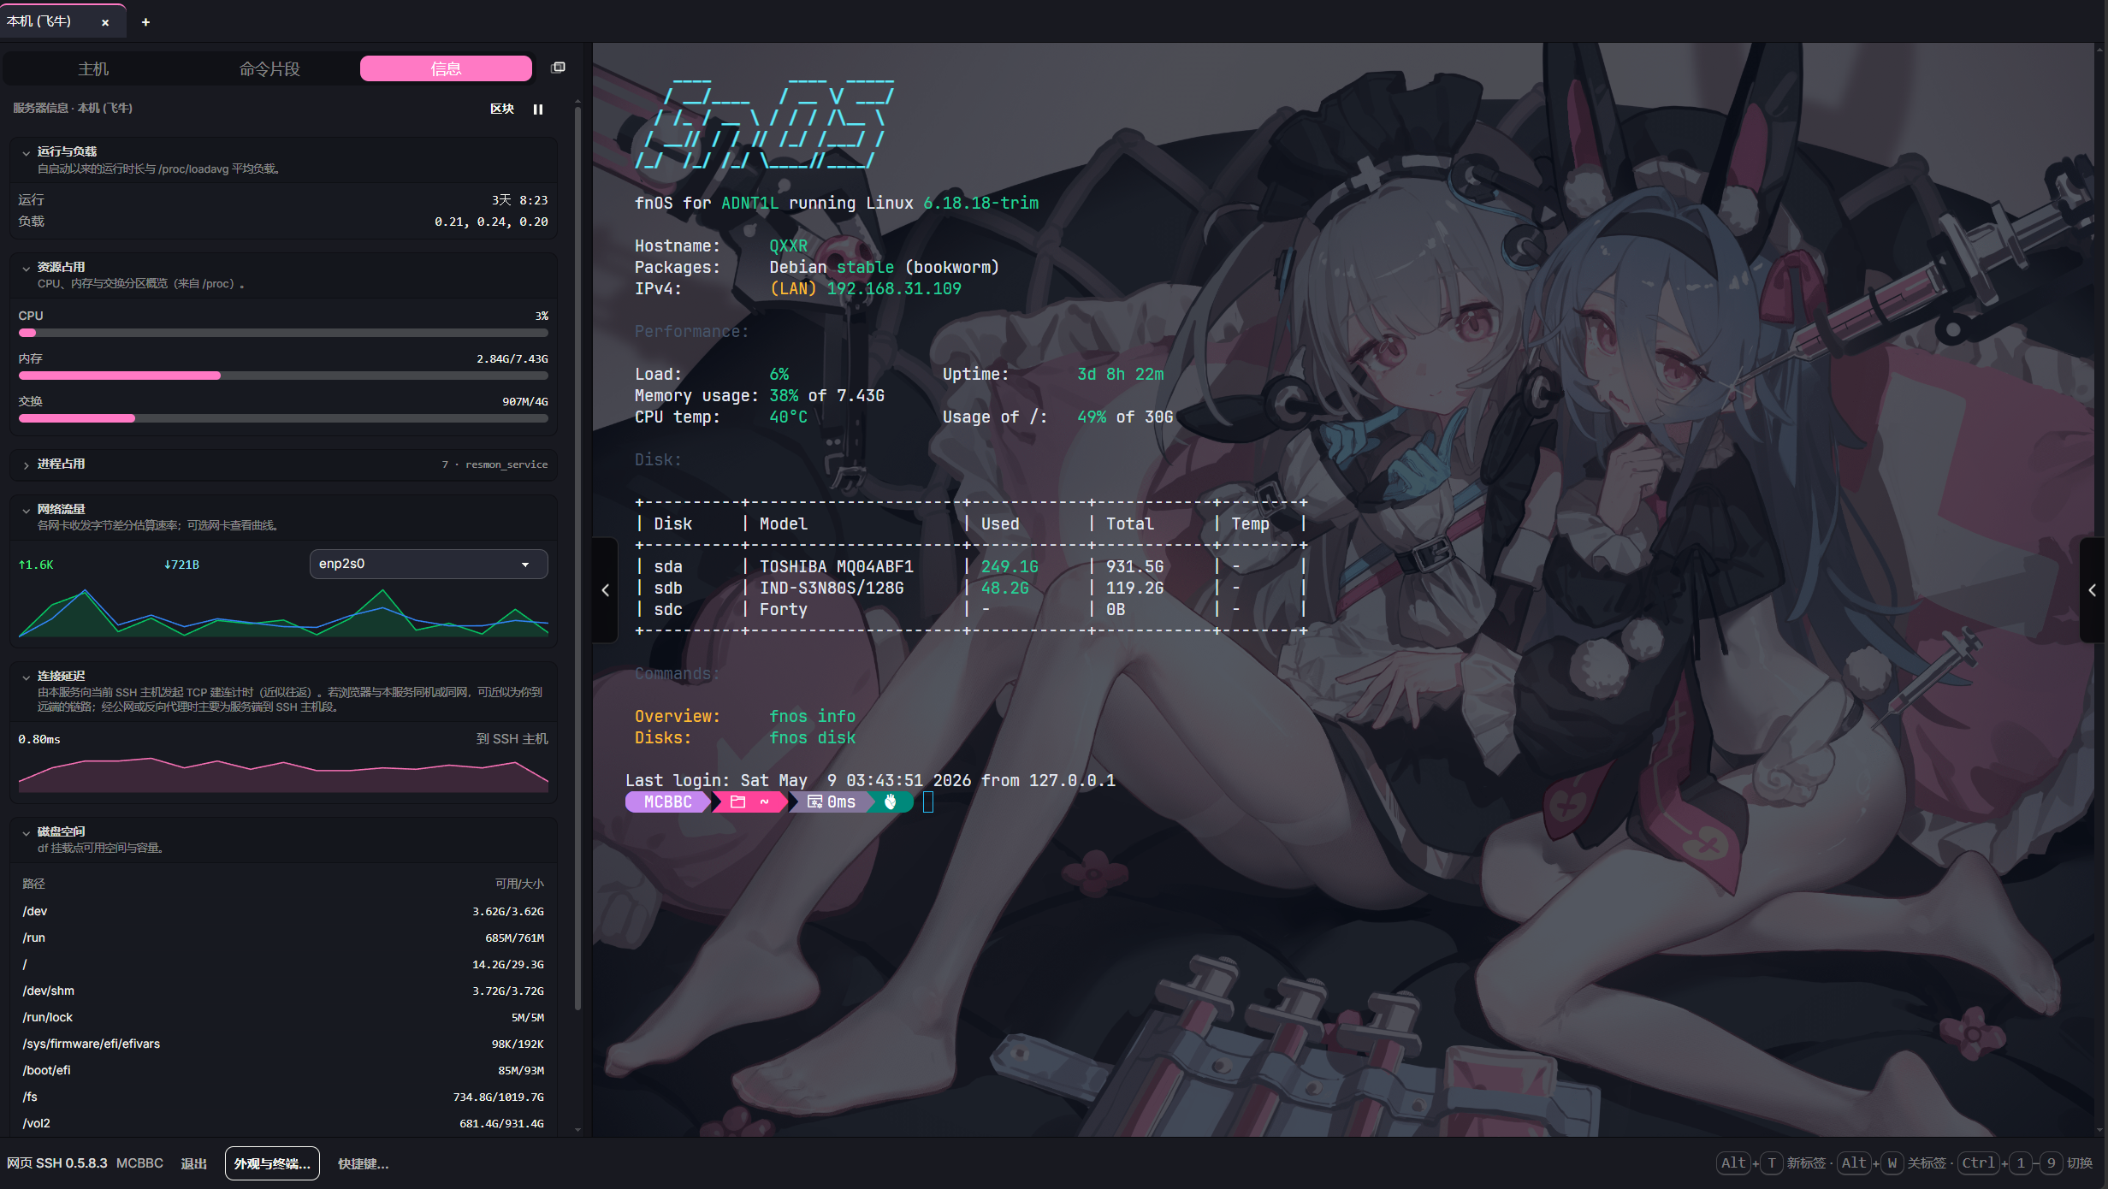This screenshot has height=1189, width=2108.
Task: Click the hostname QXXR in the terminal
Action: [788, 245]
